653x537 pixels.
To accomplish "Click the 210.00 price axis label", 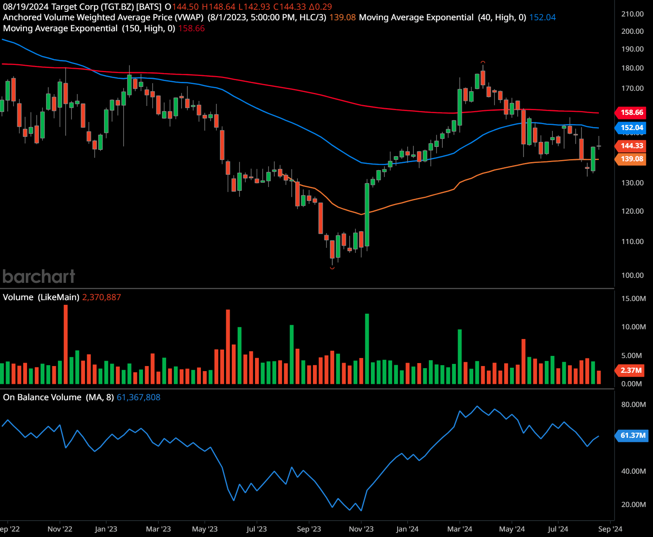I will point(632,14).
